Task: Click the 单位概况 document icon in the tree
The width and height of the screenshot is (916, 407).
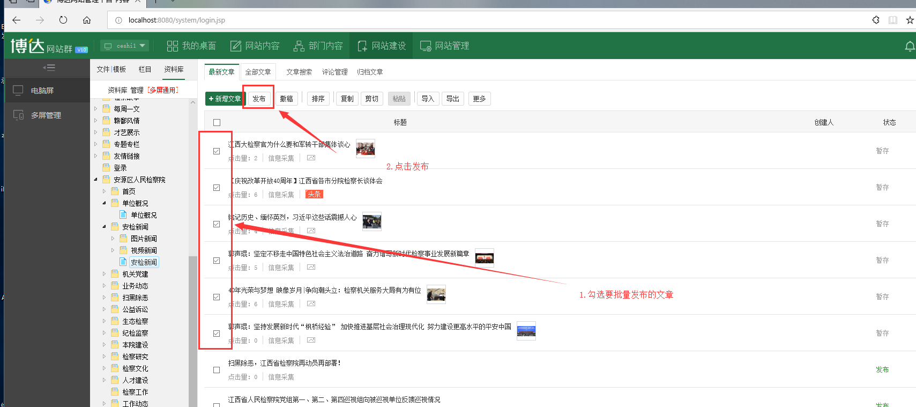Action: coord(123,214)
